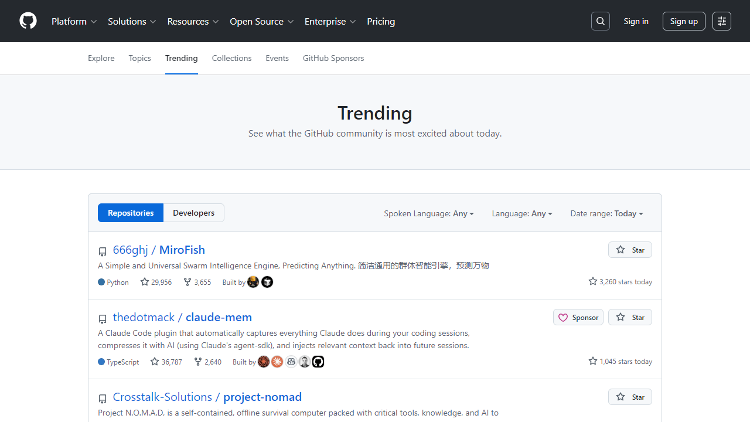Open Crosstalk-Solutions / project-nomad link
750x422 pixels.
pos(207,397)
